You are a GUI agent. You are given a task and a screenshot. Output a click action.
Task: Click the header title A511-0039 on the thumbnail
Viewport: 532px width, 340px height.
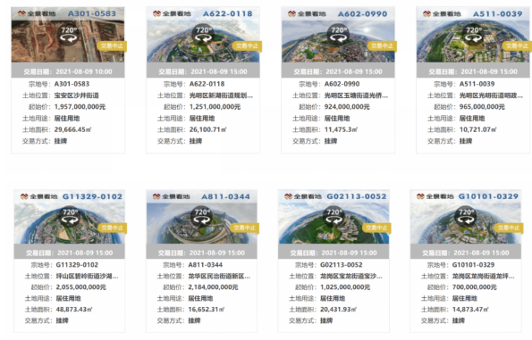pos(497,14)
